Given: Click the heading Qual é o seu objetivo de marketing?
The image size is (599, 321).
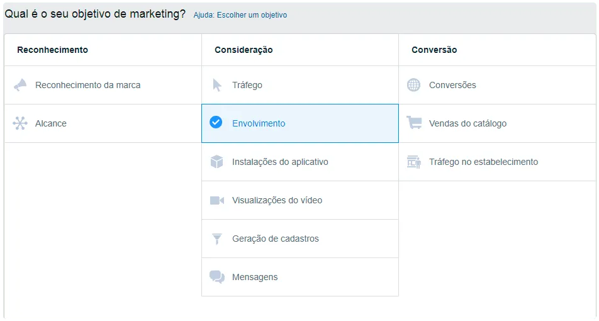Looking at the screenshot, I should coord(95,14).
